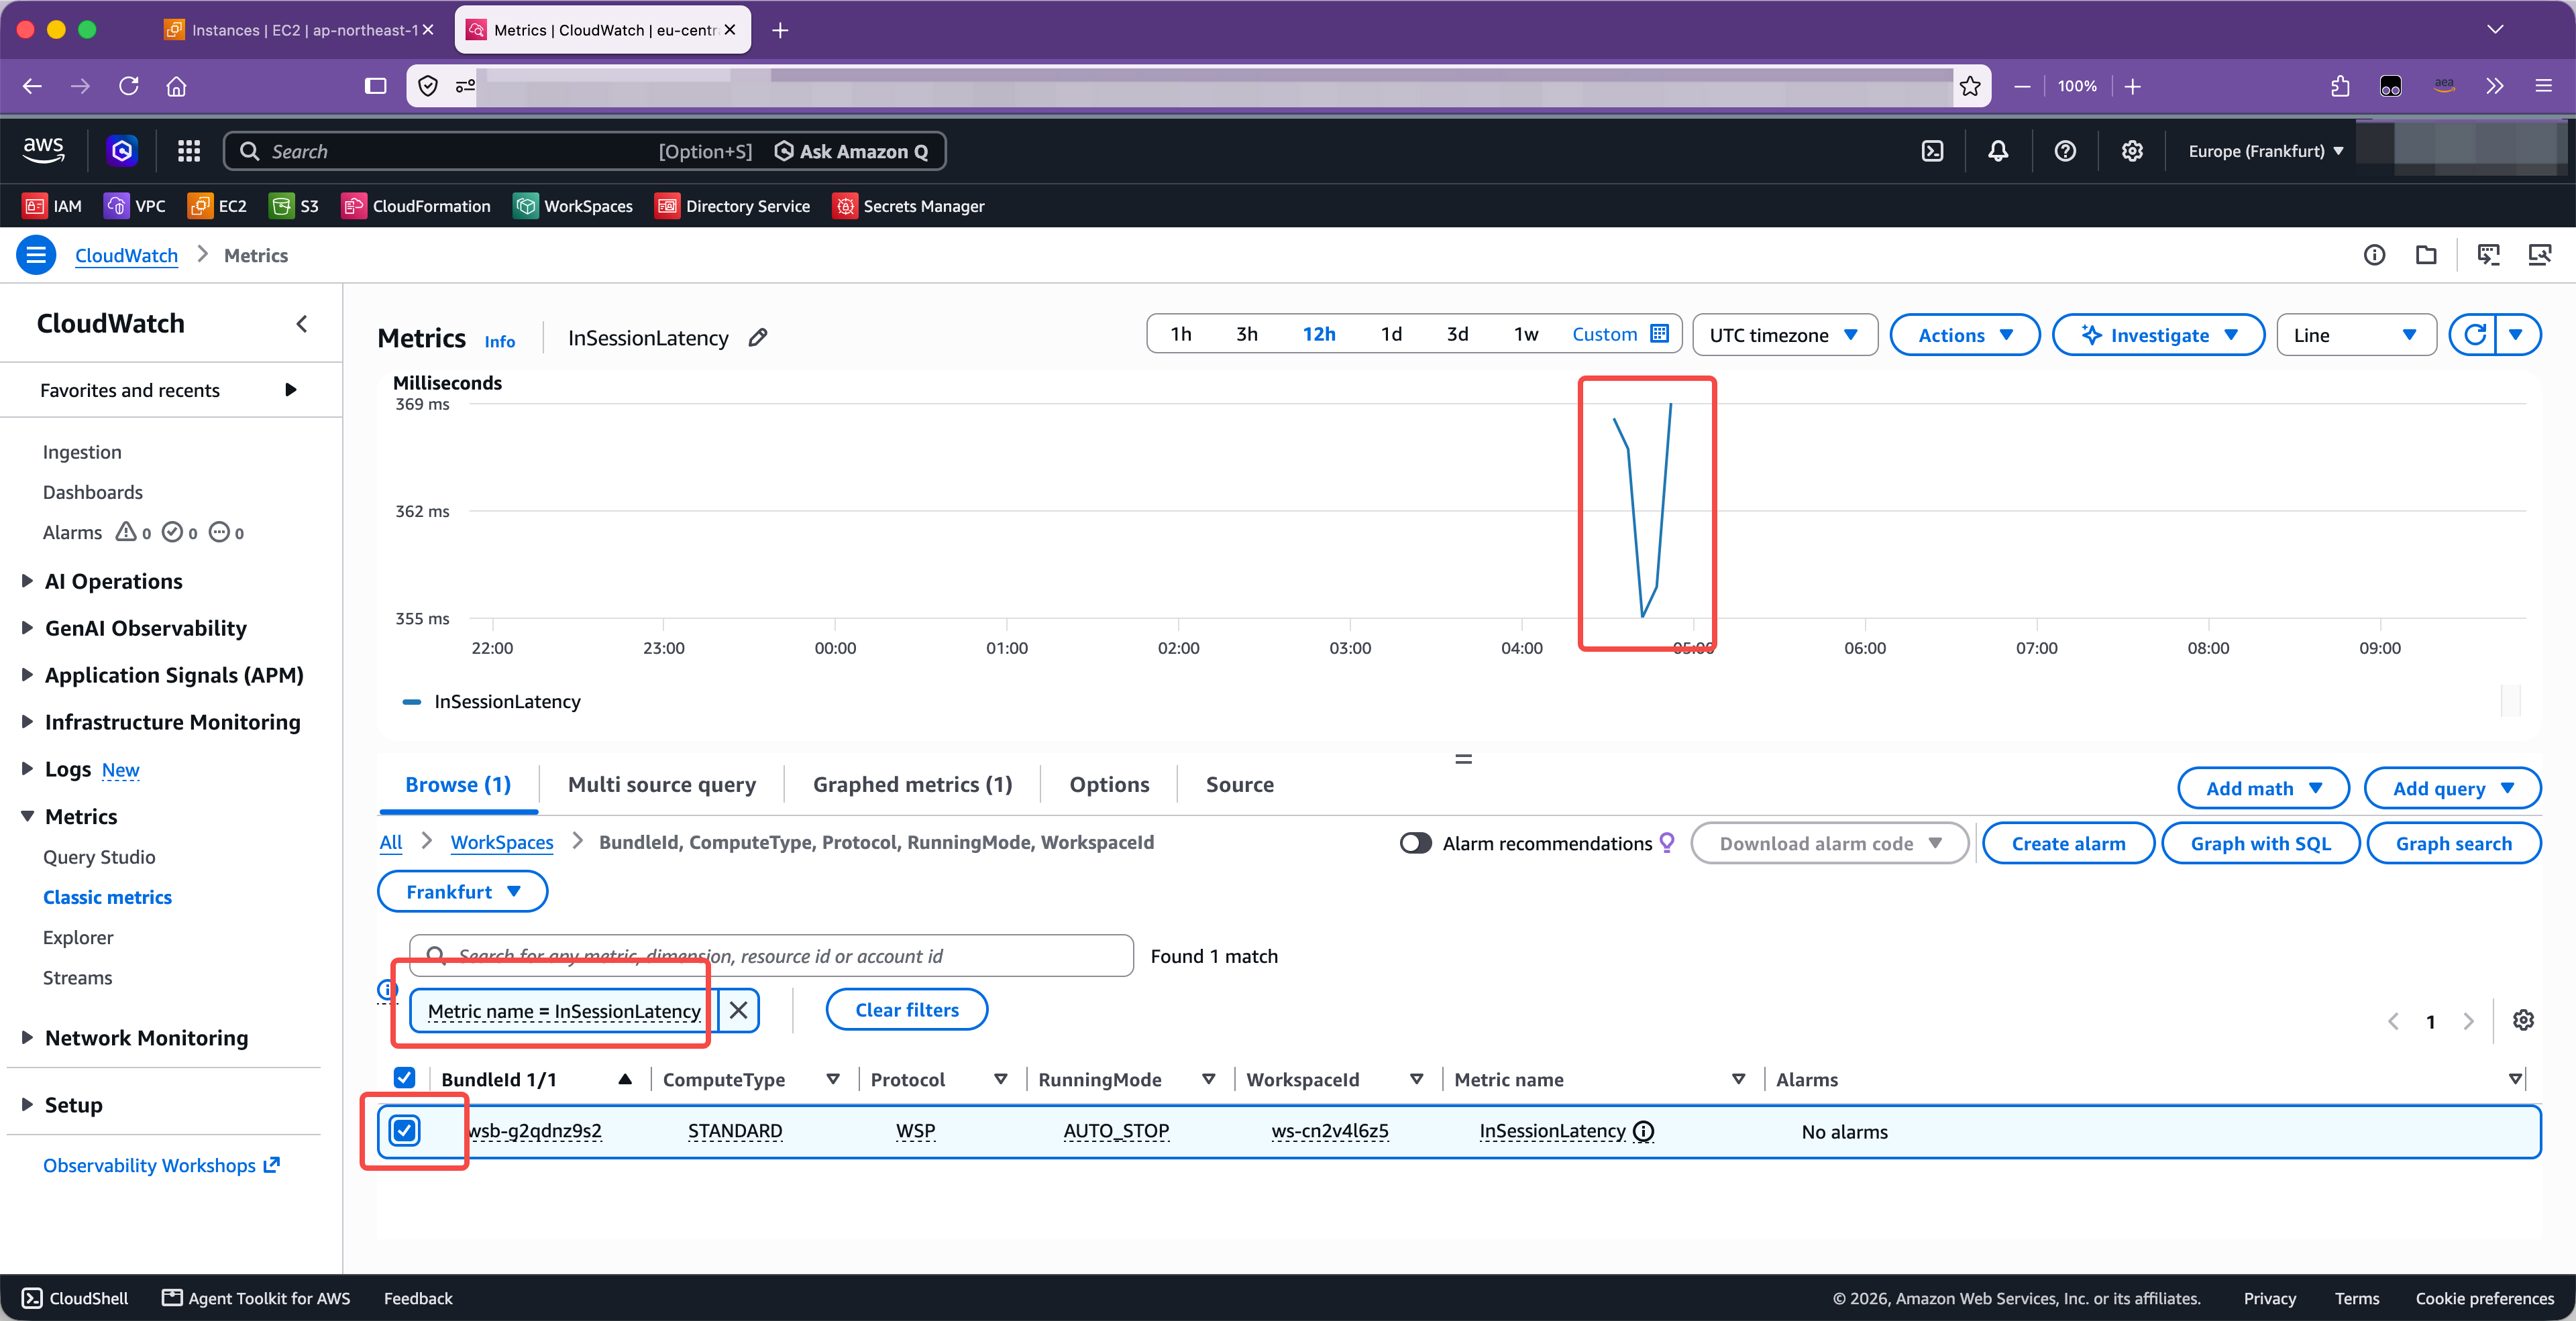Open AWS console settings gear
2576x1321 pixels.
2132,151
